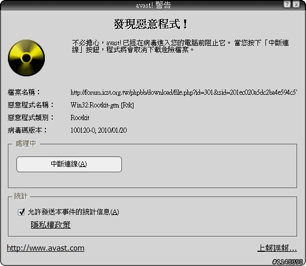Toggle the 允許發送本事件的統計信息 checkbox
The image size is (306, 266).
pos(21,212)
